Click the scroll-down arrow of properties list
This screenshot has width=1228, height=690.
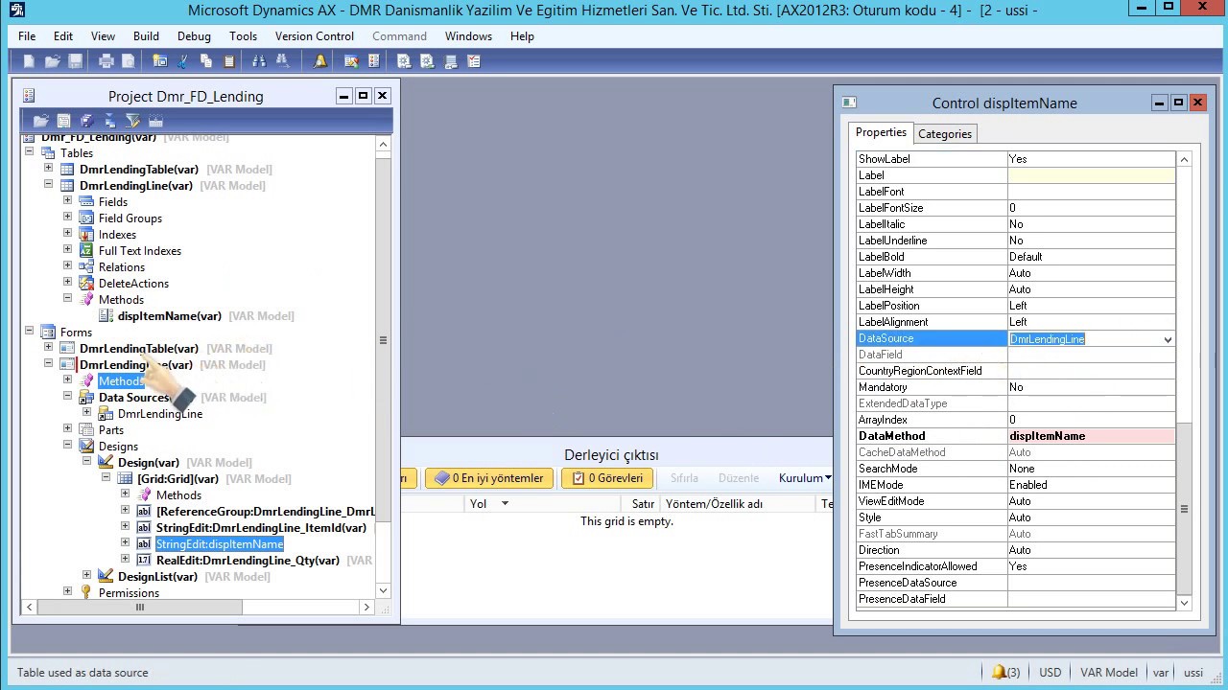(1184, 603)
